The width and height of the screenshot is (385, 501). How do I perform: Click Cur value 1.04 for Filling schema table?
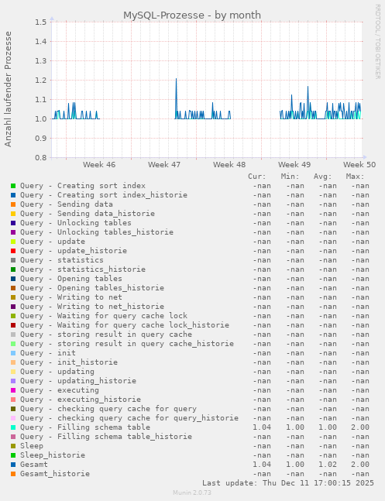click(262, 427)
